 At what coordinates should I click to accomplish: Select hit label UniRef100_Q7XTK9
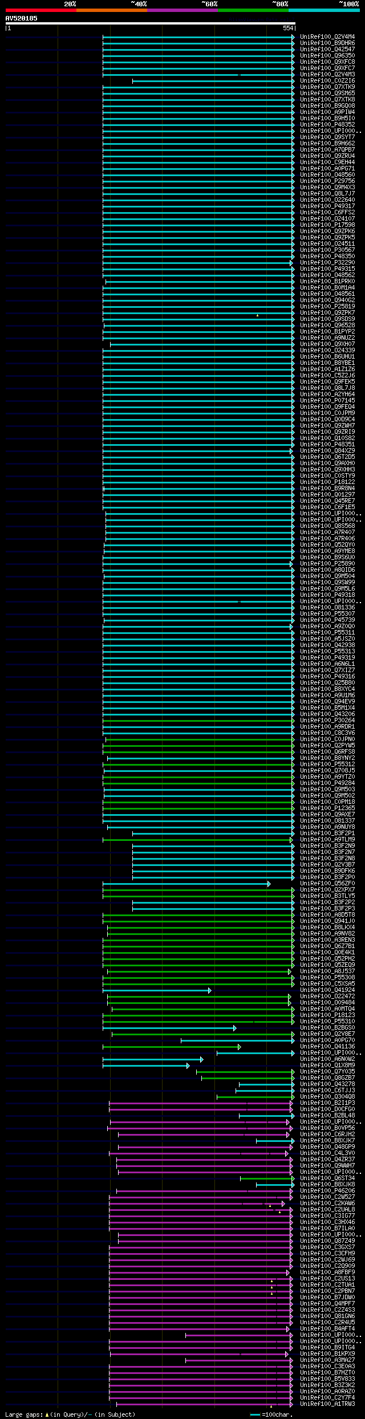327,87
